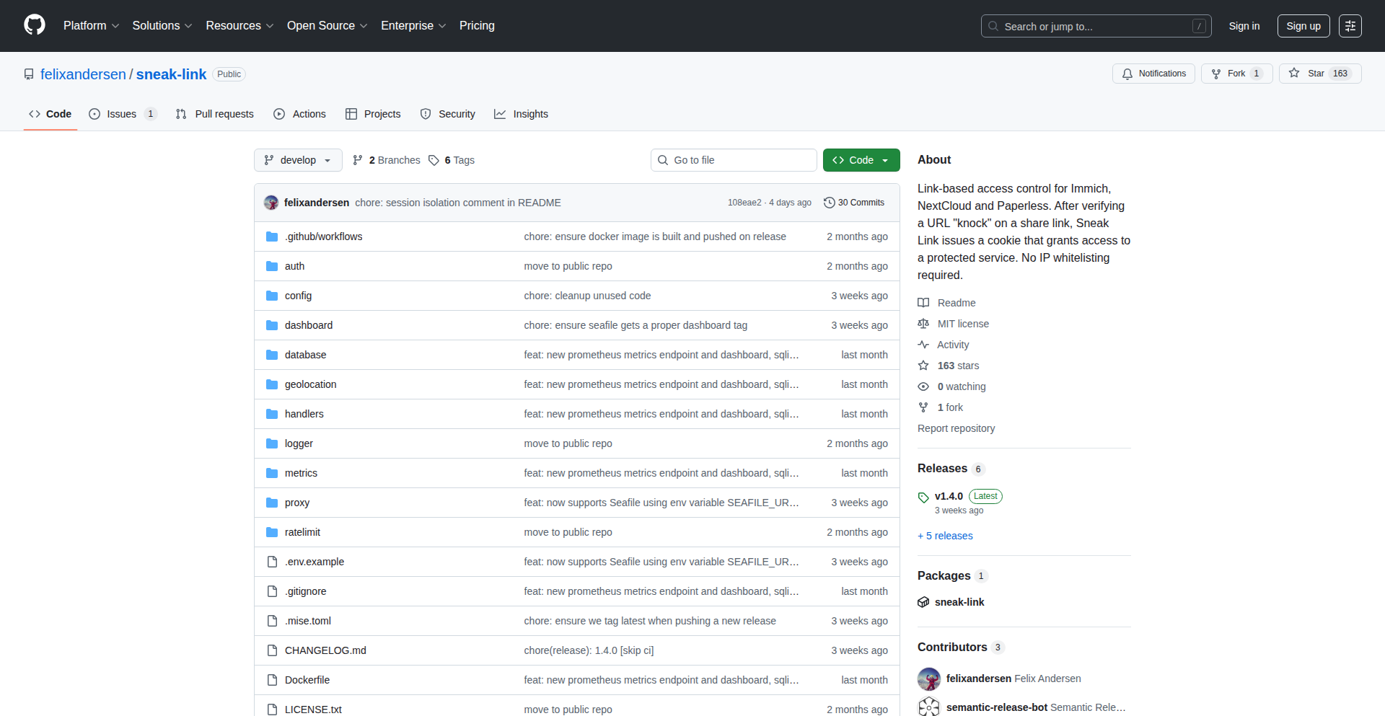The width and height of the screenshot is (1385, 716).
Task: Go to the Insights tab
Action: tap(521, 114)
